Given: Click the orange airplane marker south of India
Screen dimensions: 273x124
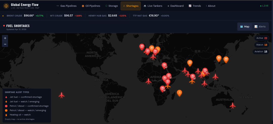Looking at the screenshot, I should point(192,81).
